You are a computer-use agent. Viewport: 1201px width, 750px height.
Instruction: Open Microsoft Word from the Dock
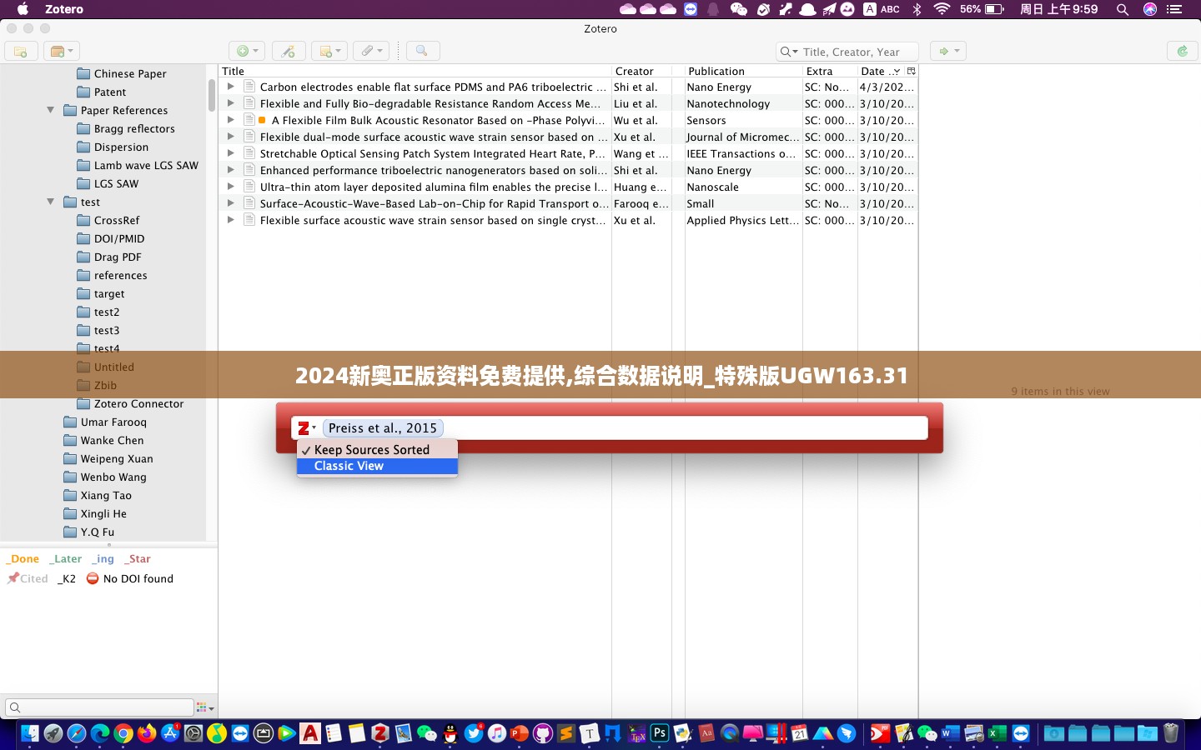(951, 733)
